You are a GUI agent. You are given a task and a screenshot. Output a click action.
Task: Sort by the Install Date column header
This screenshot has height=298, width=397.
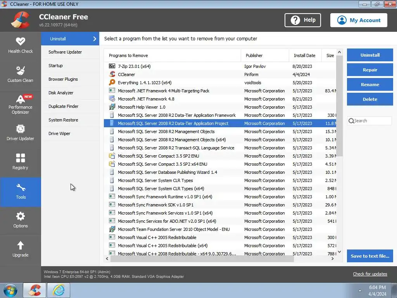click(x=305, y=55)
